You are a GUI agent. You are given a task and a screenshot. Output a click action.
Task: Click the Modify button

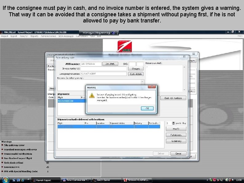[x=176, y=129]
